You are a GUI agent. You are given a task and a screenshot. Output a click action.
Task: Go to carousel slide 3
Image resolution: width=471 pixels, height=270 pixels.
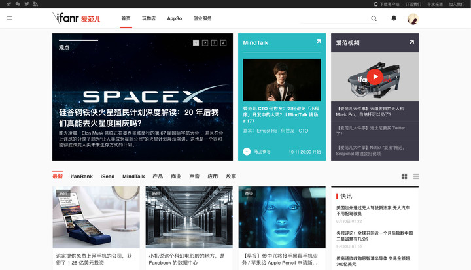click(214, 43)
